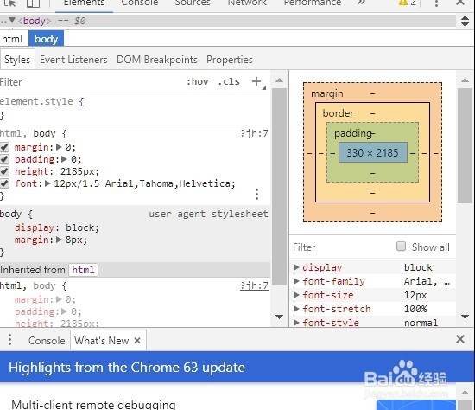Open the drawer three-dot menu
The height and width of the screenshot is (410, 475).
[x=10, y=340]
